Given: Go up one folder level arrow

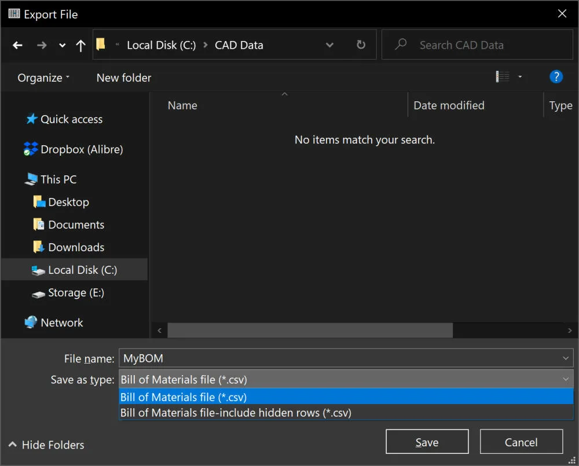Looking at the screenshot, I should tap(80, 45).
